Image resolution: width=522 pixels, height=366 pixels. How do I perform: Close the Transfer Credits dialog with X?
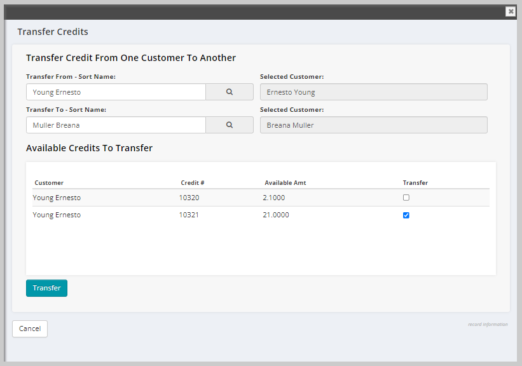click(x=511, y=11)
